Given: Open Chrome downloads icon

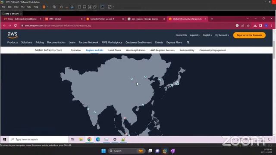Looking at the screenshot, I should click(255, 26).
